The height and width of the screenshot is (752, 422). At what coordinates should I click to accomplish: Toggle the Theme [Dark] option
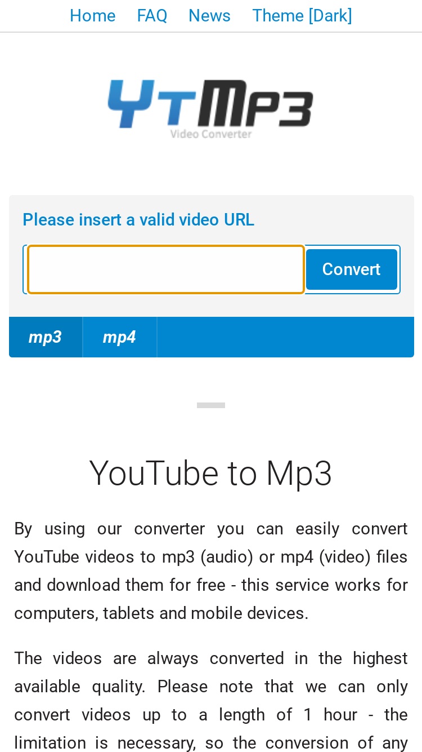coord(302,16)
